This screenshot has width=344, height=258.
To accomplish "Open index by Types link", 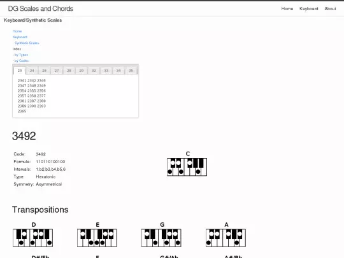I will pos(21,55).
